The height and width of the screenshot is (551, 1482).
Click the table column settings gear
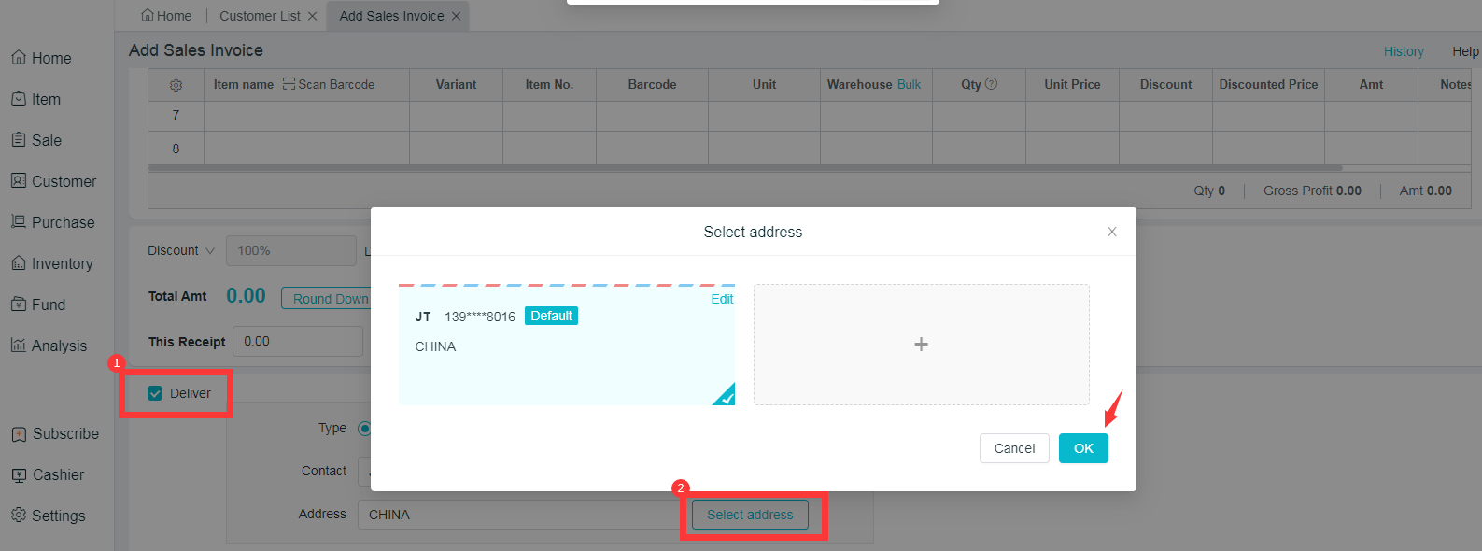(176, 85)
